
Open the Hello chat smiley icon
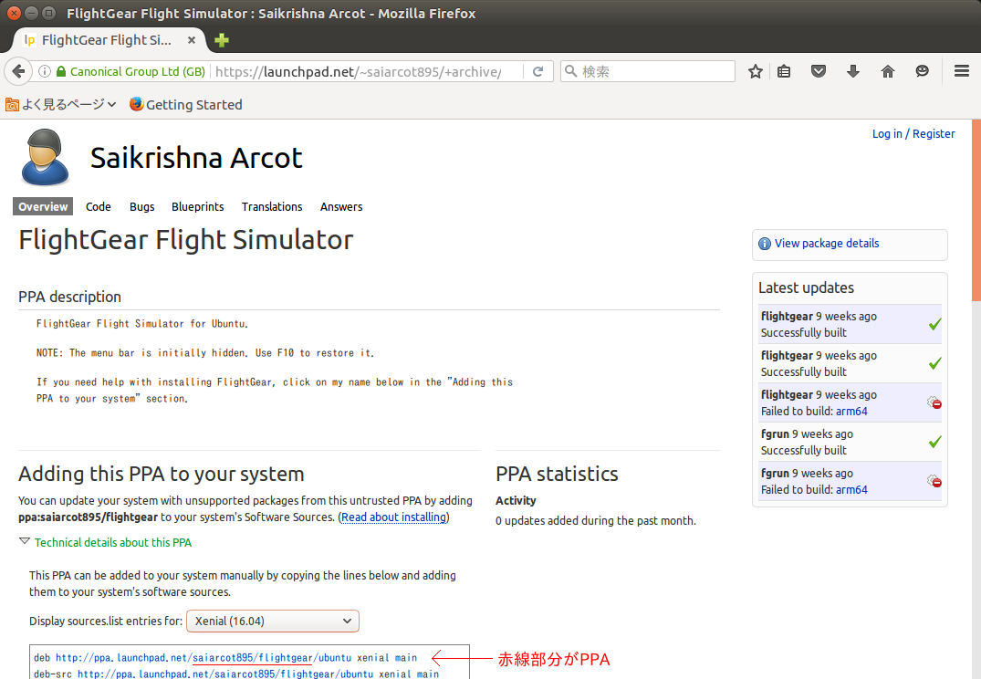point(923,71)
